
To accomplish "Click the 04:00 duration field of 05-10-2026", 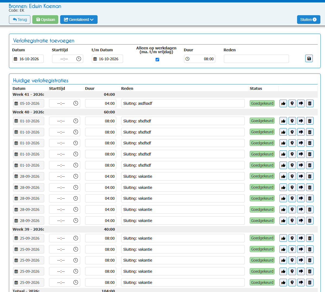I will 101,103.
